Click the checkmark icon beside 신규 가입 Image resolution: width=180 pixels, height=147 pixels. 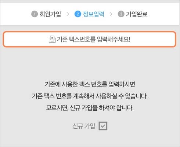[103, 126]
